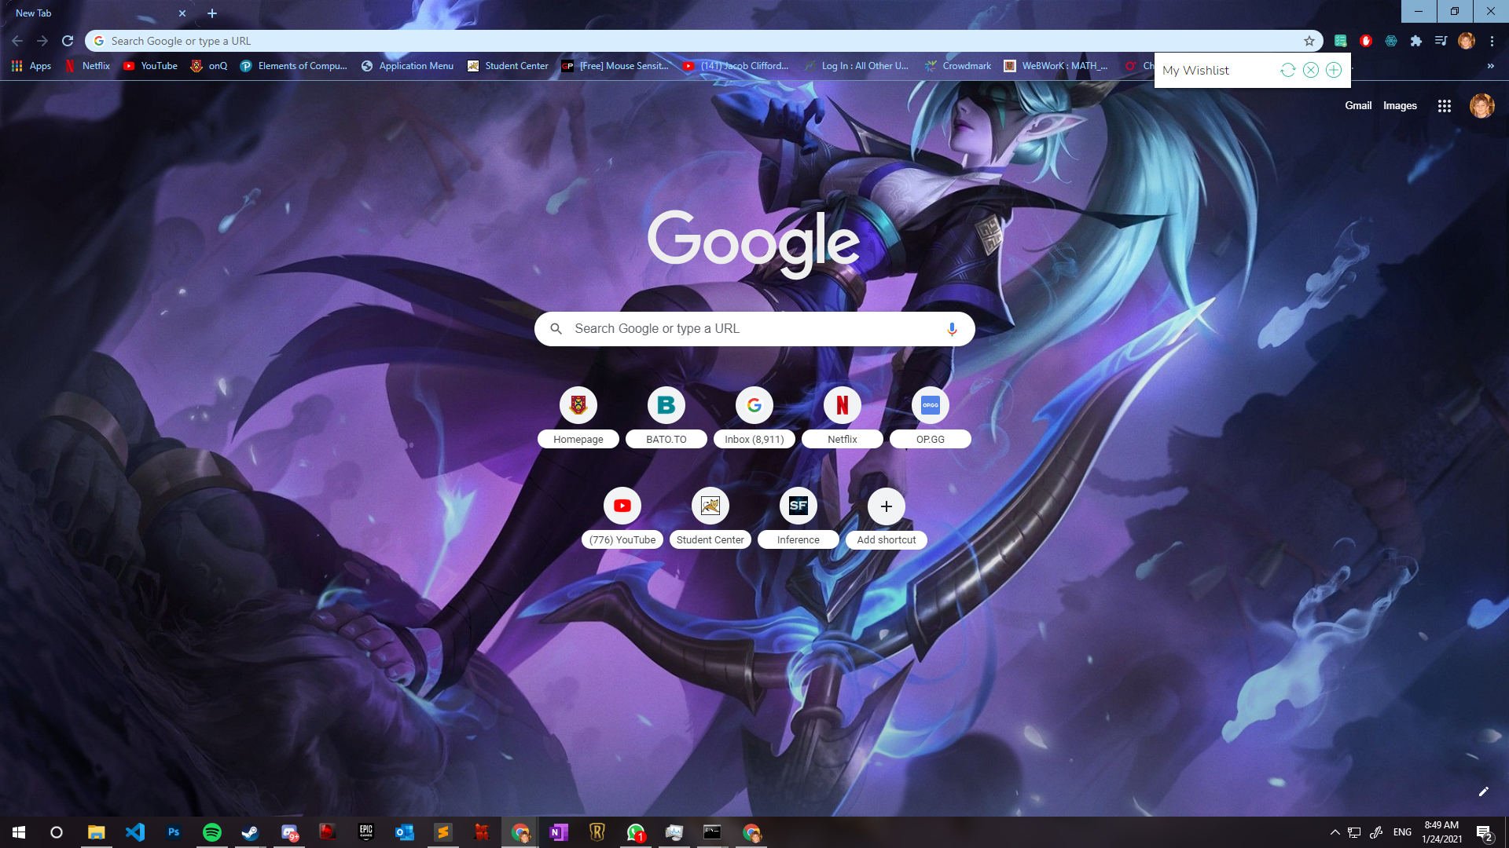Open the Crowdmark bookmark
This screenshot has width=1509, height=848.
pyautogui.click(x=958, y=66)
